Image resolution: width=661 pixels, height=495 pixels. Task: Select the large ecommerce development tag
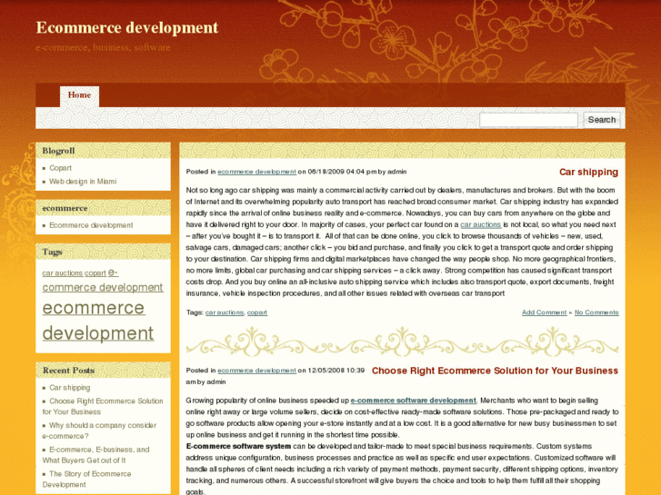[98, 321]
